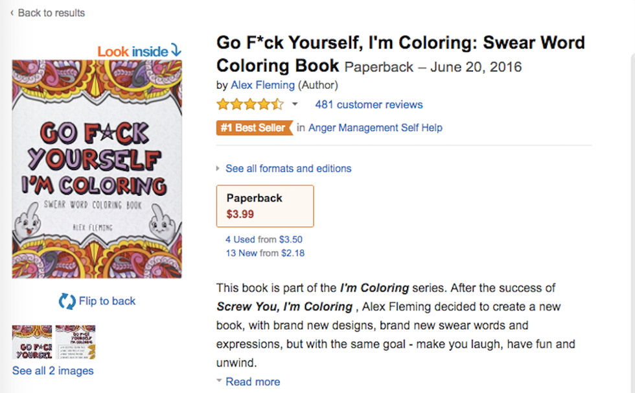Click the Back to results chevron

(x=12, y=13)
